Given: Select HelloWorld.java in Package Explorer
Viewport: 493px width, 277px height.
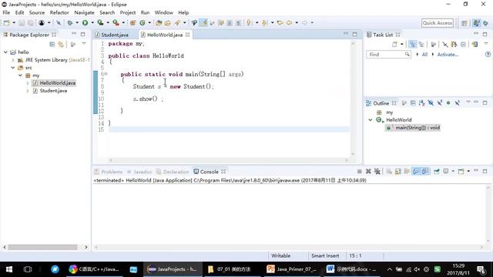Looking at the screenshot, I should coord(57,83).
